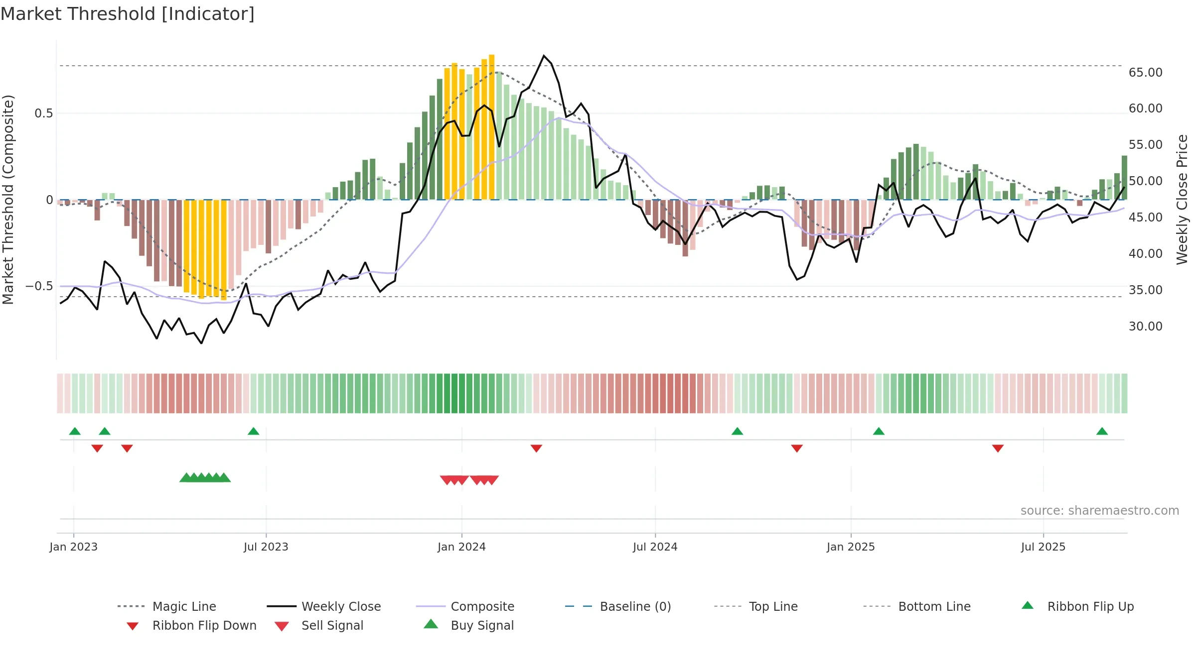Click the red triangle icon beside Ribbon Flip Down
This screenshot has width=1196, height=672.
coord(132,626)
